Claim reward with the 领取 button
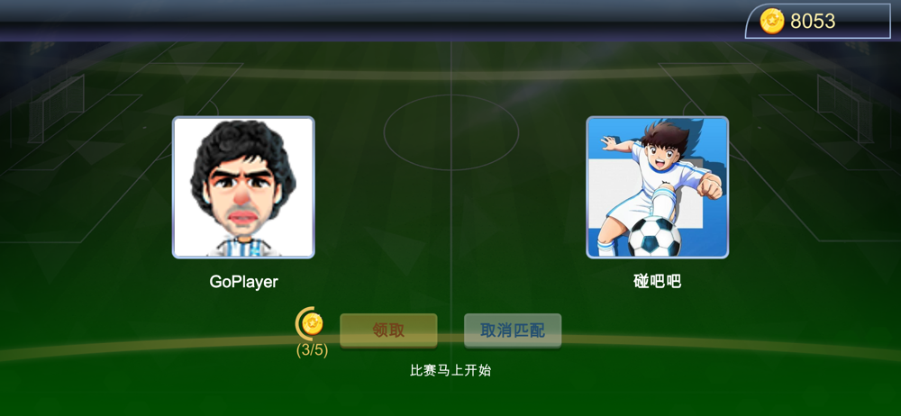Screen dimensions: 901x416 [x=388, y=330]
